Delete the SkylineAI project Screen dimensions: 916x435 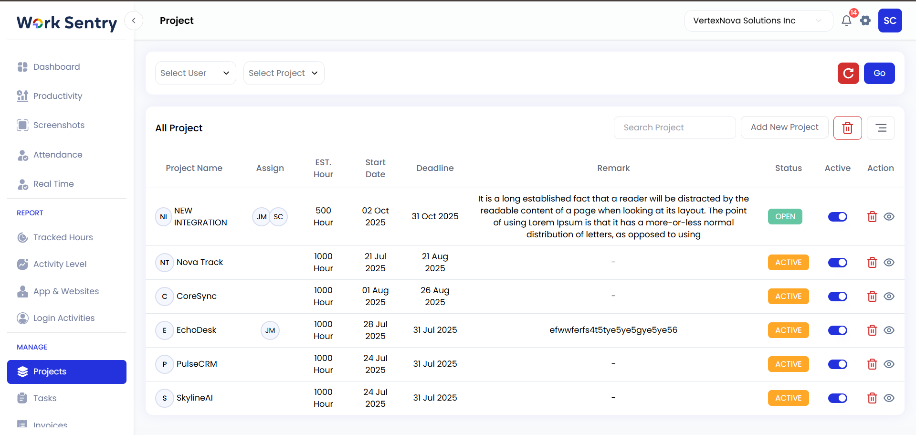872,398
